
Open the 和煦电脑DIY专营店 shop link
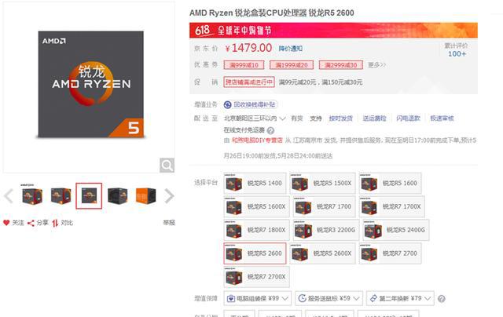257,140
